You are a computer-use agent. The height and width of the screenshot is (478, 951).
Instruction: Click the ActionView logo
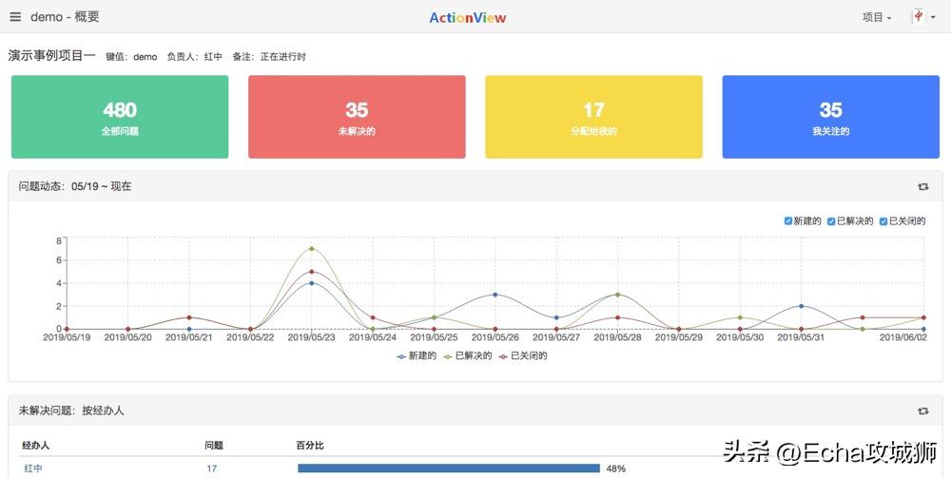tap(468, 17)
